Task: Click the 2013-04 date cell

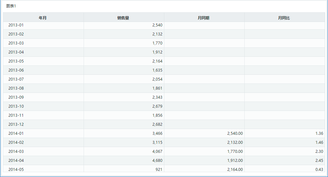Action: click(x=16, y=52)
